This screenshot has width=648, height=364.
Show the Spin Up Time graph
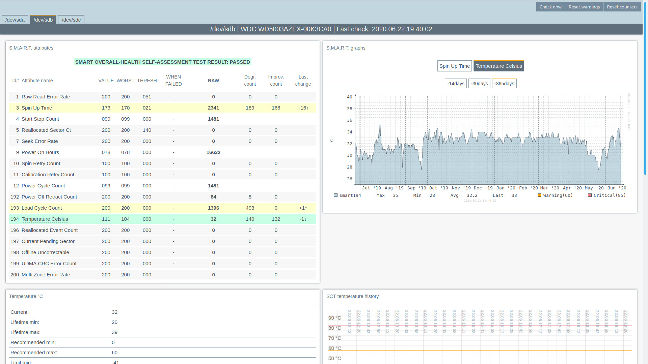pos(454,66)
